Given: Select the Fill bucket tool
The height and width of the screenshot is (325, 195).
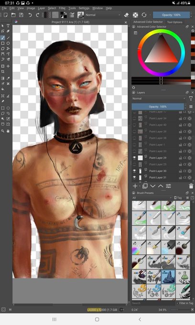Looking at the screenshot, I should click(3, 89).
